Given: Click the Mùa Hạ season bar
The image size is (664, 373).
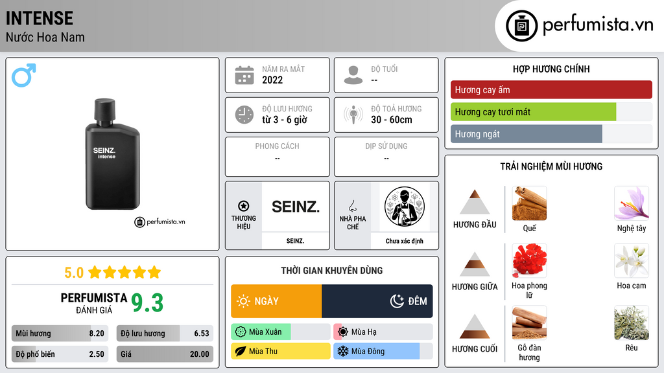Looking at the screenshot, I should [383, 332].
